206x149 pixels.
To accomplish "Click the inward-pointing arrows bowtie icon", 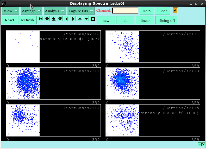I will (41, 19).
